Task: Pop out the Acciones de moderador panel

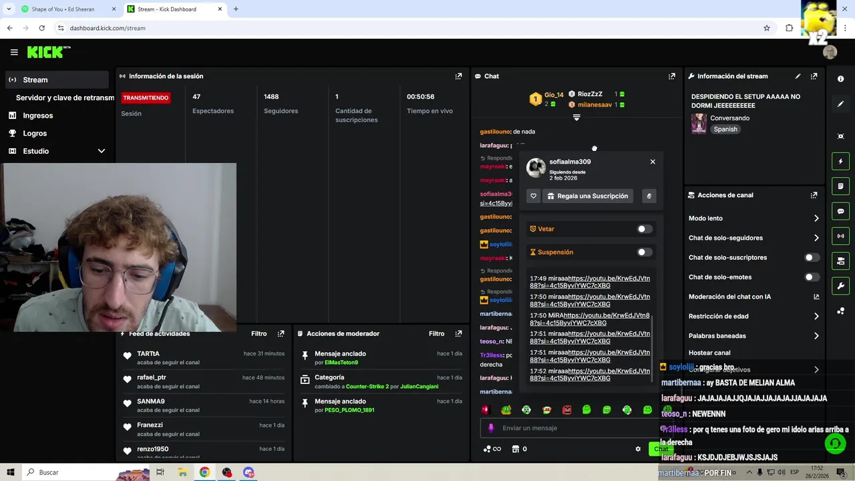Action: 458,333
